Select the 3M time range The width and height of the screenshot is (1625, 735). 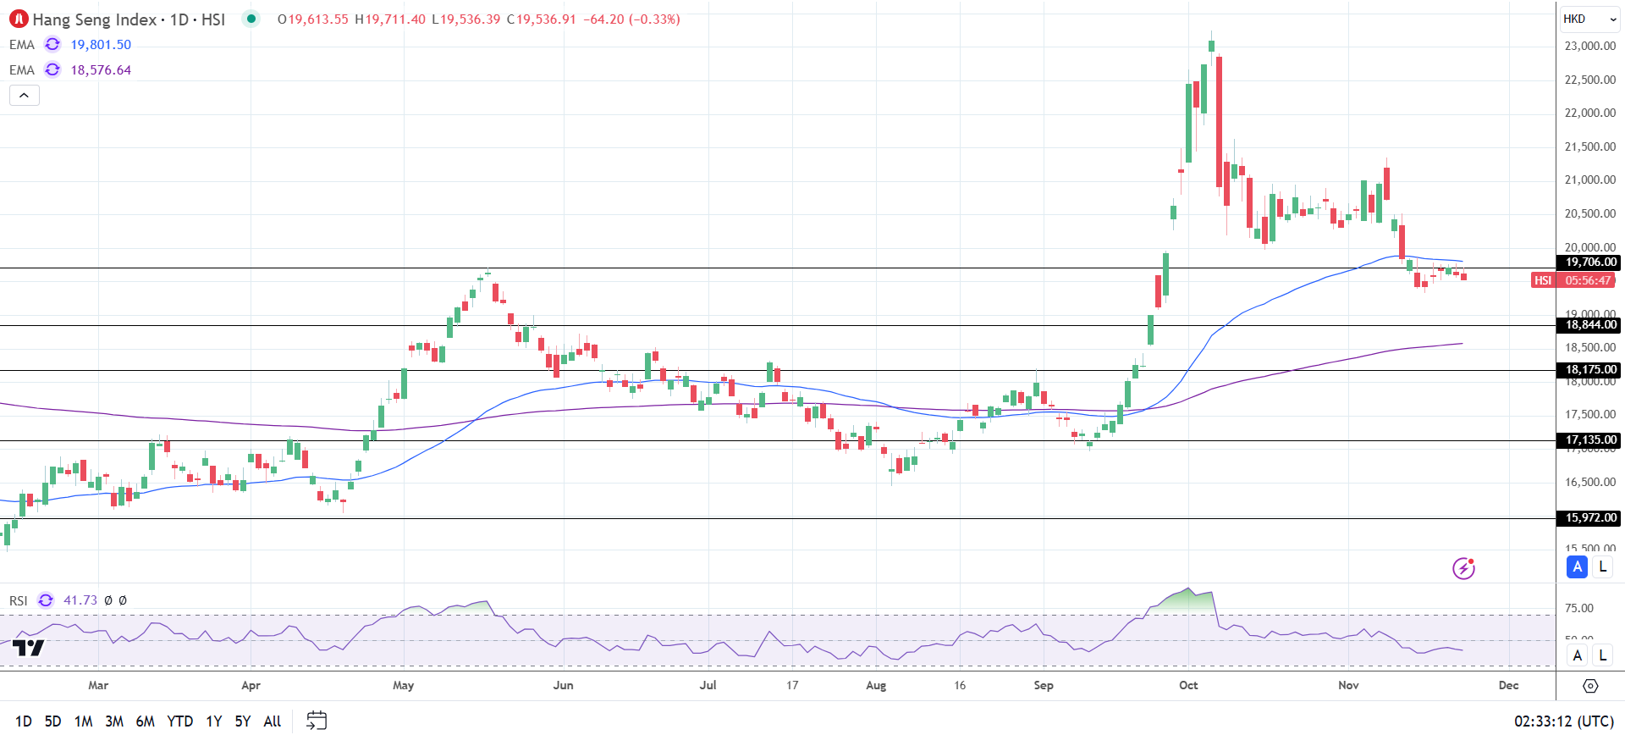click(x=114, y=721)
